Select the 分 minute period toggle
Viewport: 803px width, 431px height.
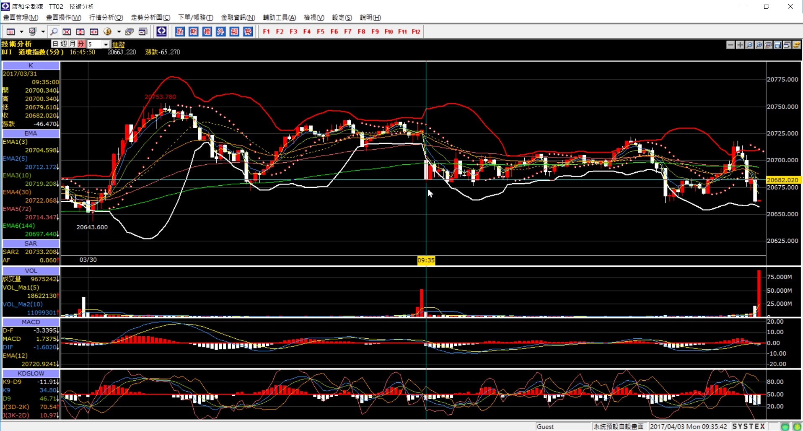81,44
